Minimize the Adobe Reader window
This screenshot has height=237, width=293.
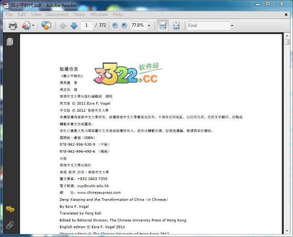coord(258,4)
